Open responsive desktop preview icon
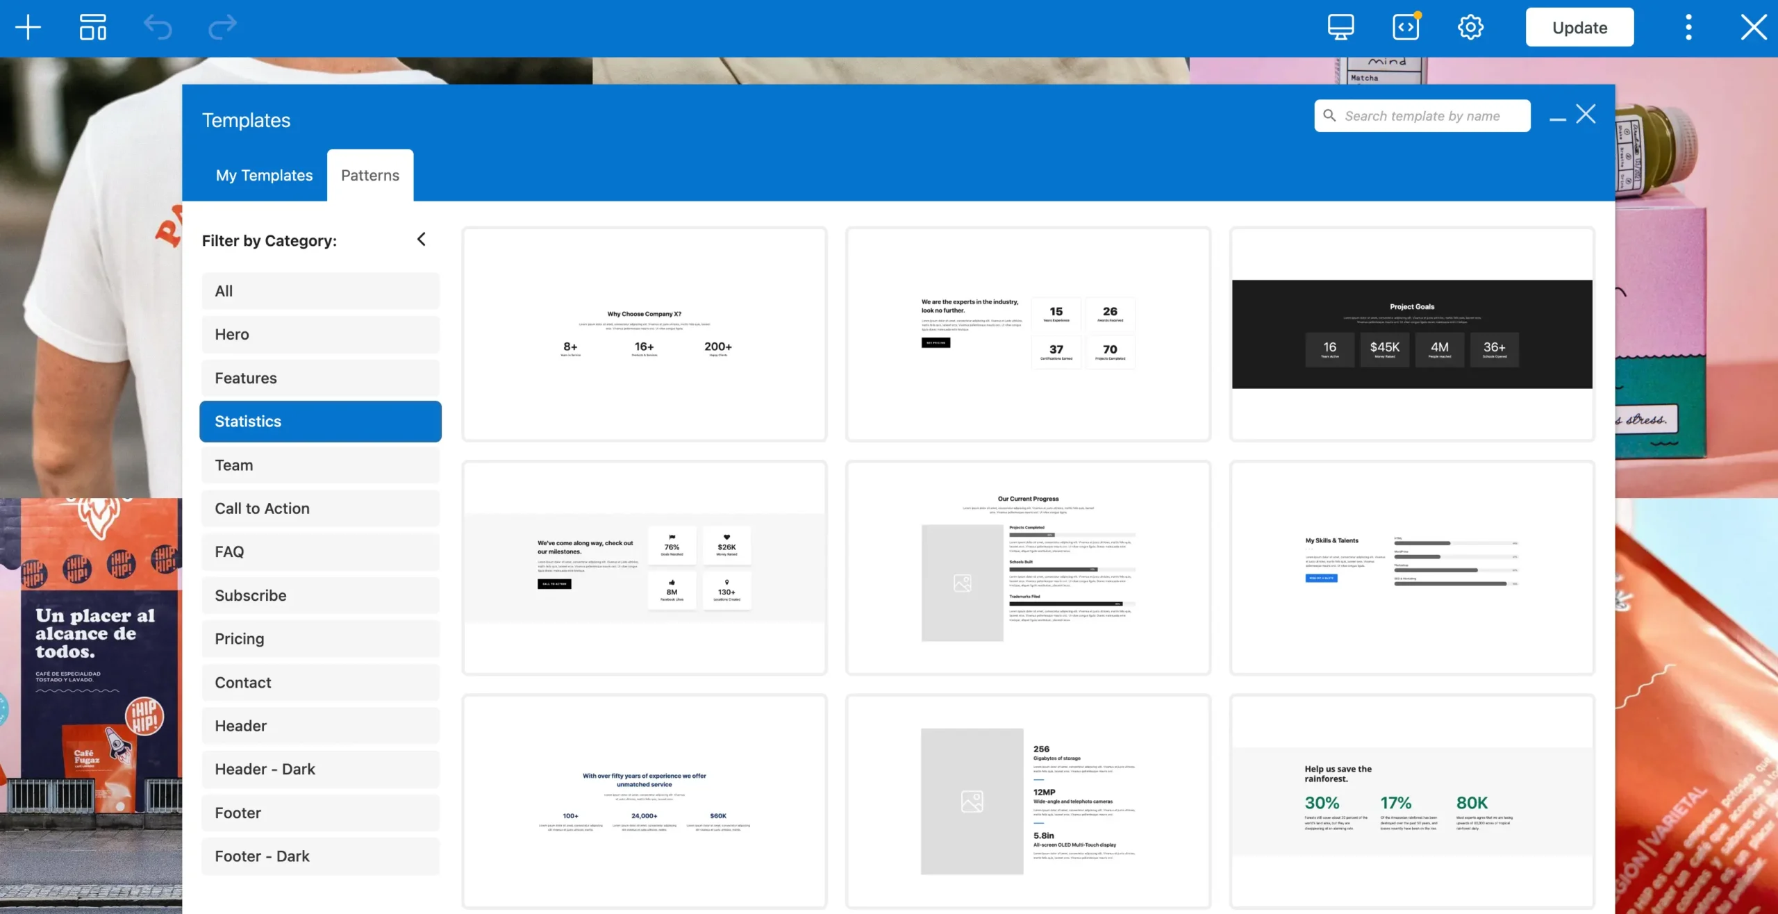The image size is (1778, 914). click(1340, 28)
